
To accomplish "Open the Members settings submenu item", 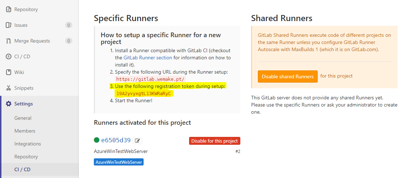I will click(x=25, y=131).
